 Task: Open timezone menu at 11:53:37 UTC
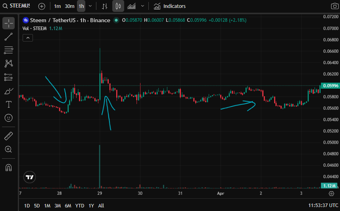(x=323, y=205)
